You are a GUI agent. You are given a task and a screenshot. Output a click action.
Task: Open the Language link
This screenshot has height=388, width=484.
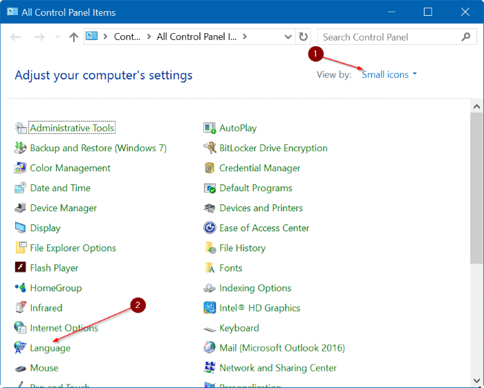coord(50,348)
